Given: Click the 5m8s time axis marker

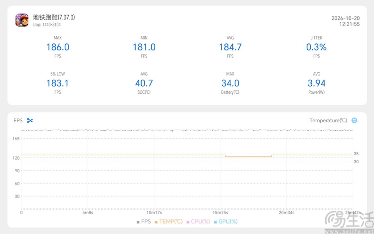Looking at the screenshot, I should 88,213.
